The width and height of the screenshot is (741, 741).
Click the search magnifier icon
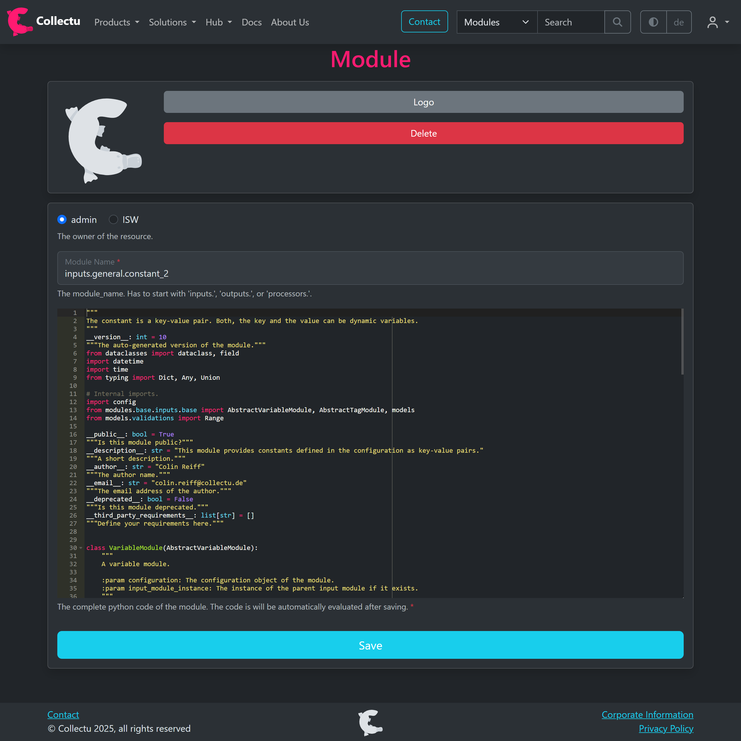tap(617, 22)
